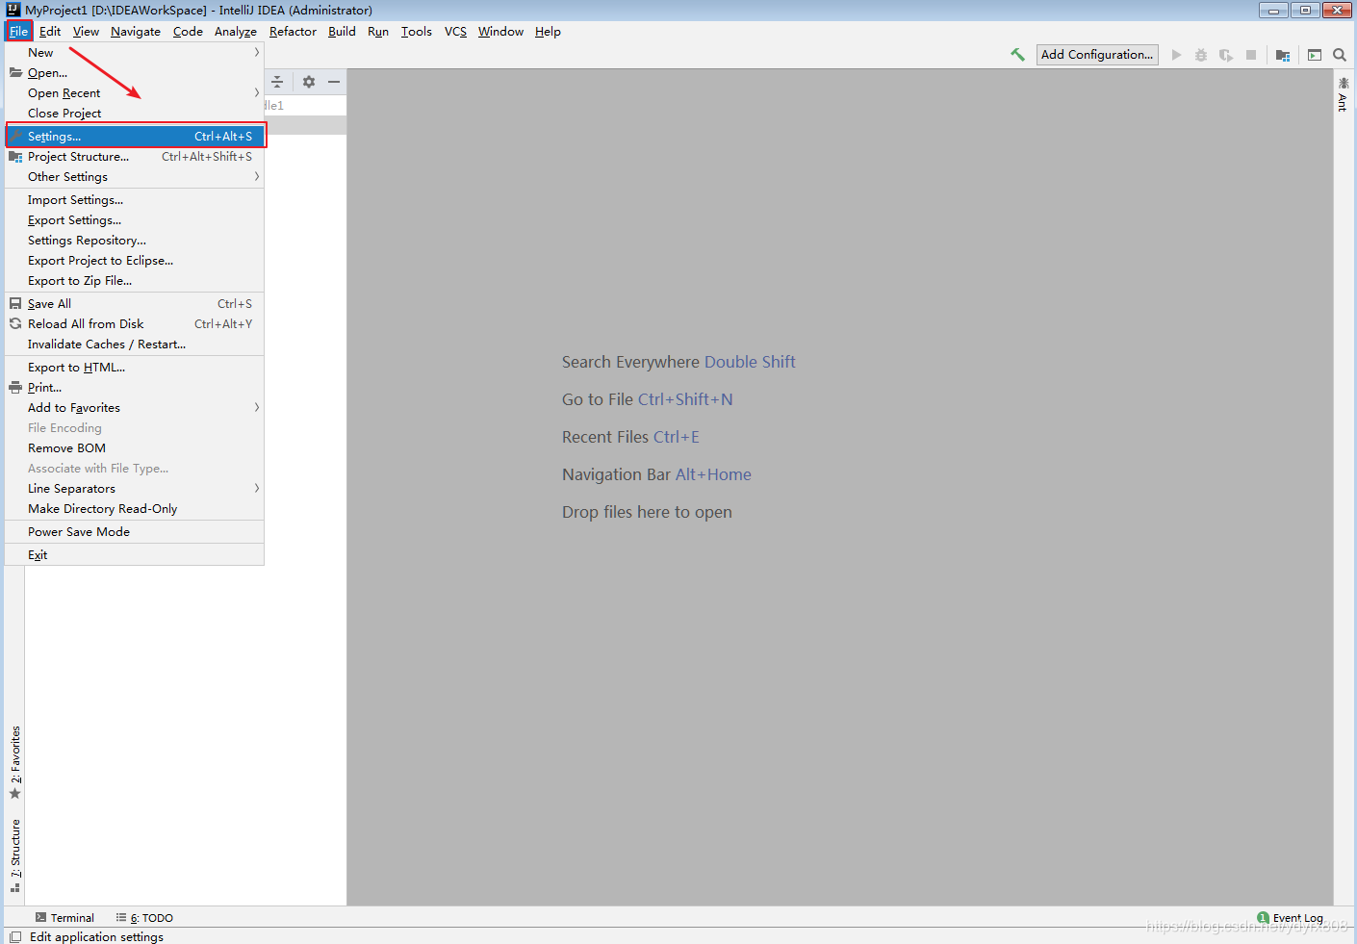Click the Search Everywhere magnifier icon

point(1340,55)
